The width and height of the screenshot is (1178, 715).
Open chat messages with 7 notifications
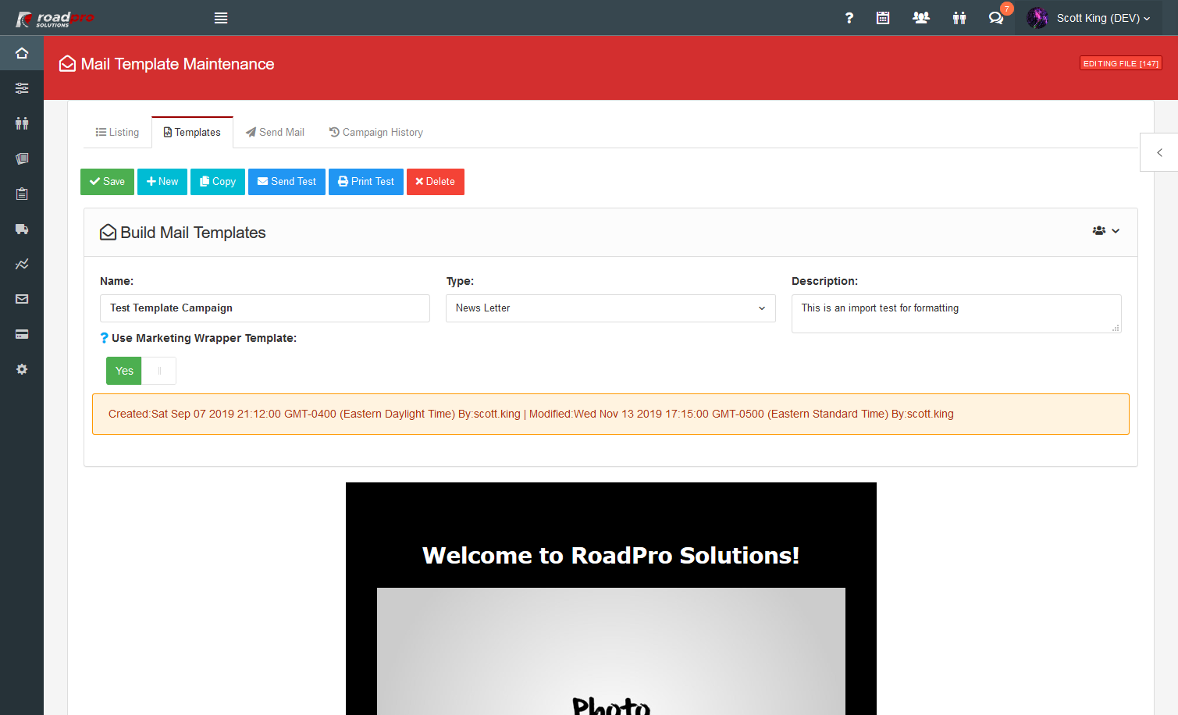click(x=996, y=18)
